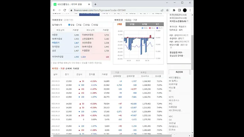Click the 외국계추정합 row label
Image resolution: width=244 pixels, height=137 pixels.
pos(58,57)
